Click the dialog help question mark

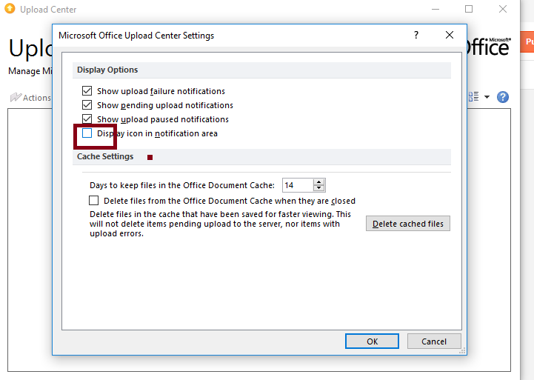point(415,35)
